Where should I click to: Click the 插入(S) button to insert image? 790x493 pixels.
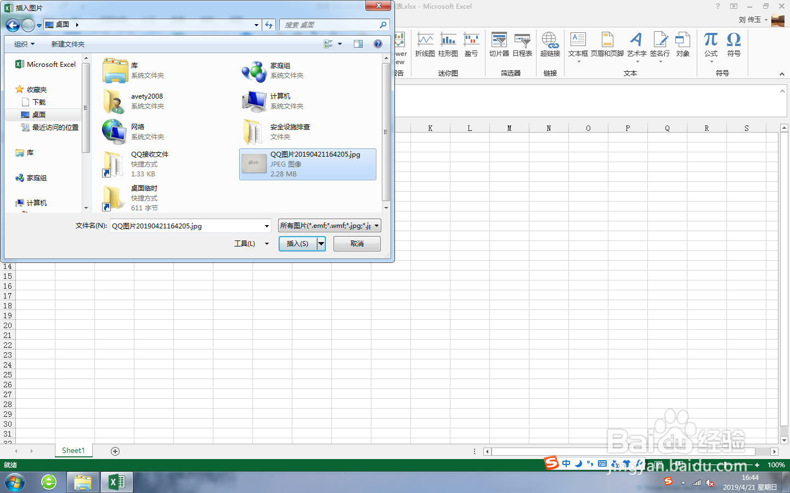point(298,243)
